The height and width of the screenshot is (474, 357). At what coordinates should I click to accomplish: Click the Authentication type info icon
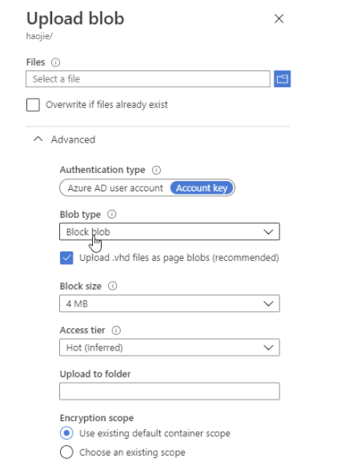coord(156,171)
